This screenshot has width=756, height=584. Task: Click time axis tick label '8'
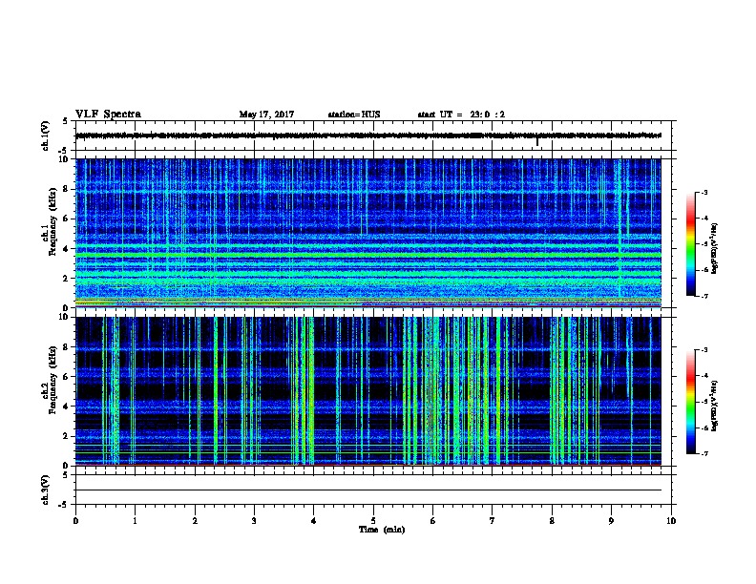[552, 520]
